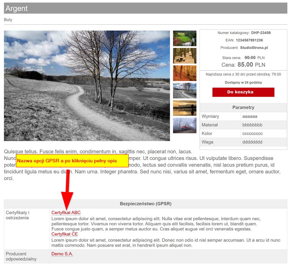
Task: Click the catalog number DHP-23456
Action: pyautogui.click(x=261, y=33)
